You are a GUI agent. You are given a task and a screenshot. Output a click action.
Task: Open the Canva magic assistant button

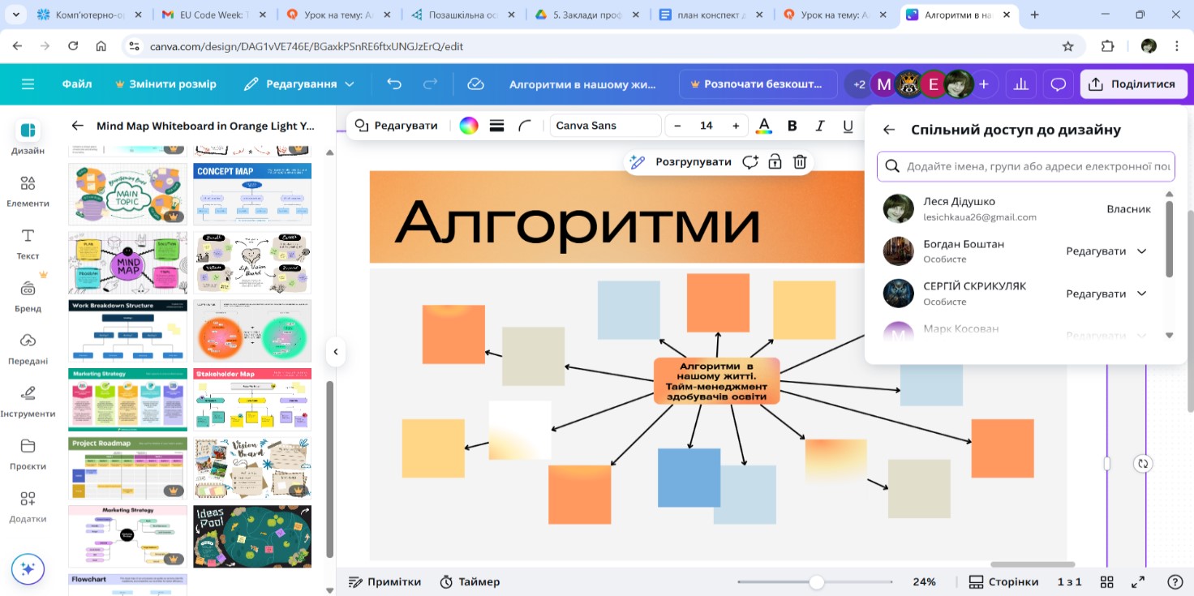(28, 569)
